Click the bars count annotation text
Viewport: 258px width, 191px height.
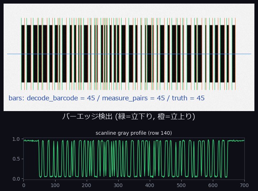pyautogui.click(x=106, y=98)
